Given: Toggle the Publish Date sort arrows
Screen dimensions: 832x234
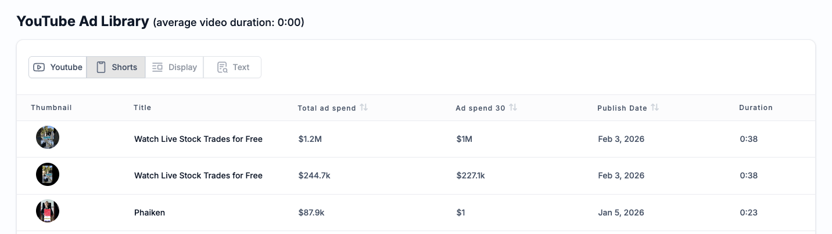Looking at the screenshot, I should pos(655,107).
